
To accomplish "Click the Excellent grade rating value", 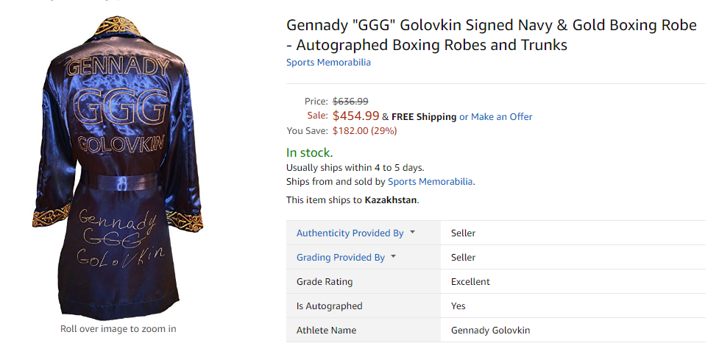I will point(470,281).
